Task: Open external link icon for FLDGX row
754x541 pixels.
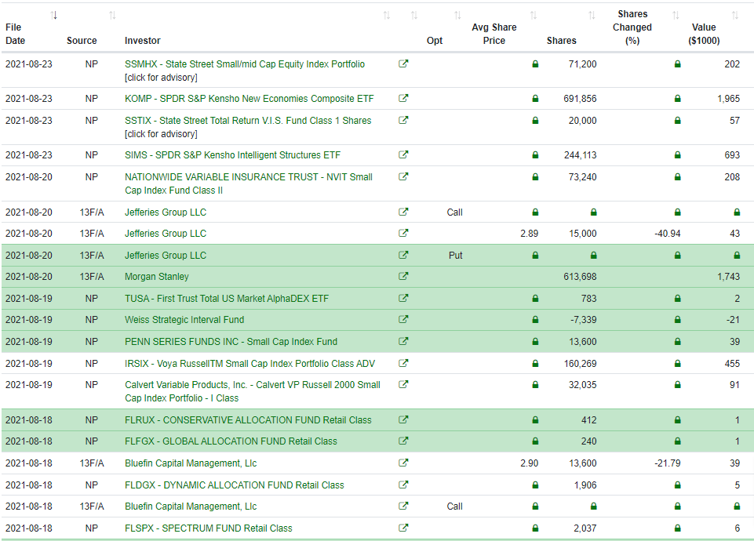Action: pyautogui.click(x=403, y=485)
